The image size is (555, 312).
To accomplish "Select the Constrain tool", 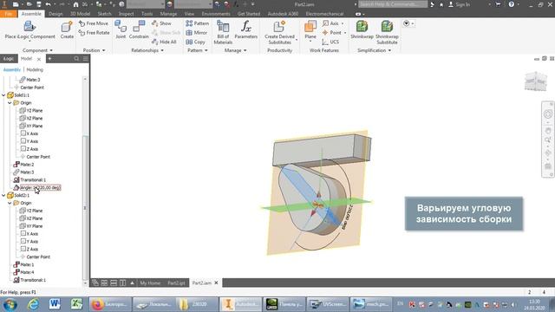I will [x=139, y=29].
